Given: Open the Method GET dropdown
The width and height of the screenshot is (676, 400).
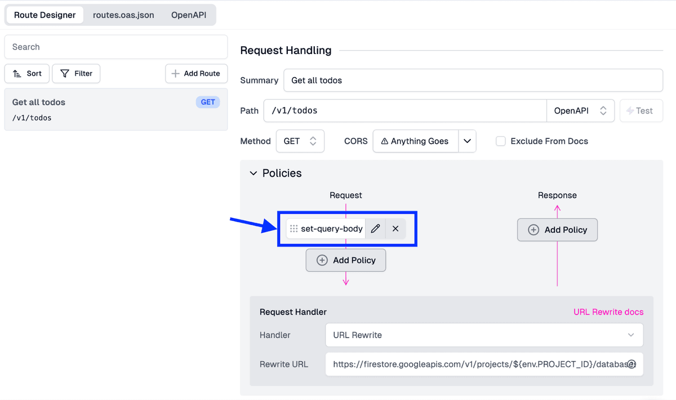Looking at the screenshot, I should coord(300,141).
